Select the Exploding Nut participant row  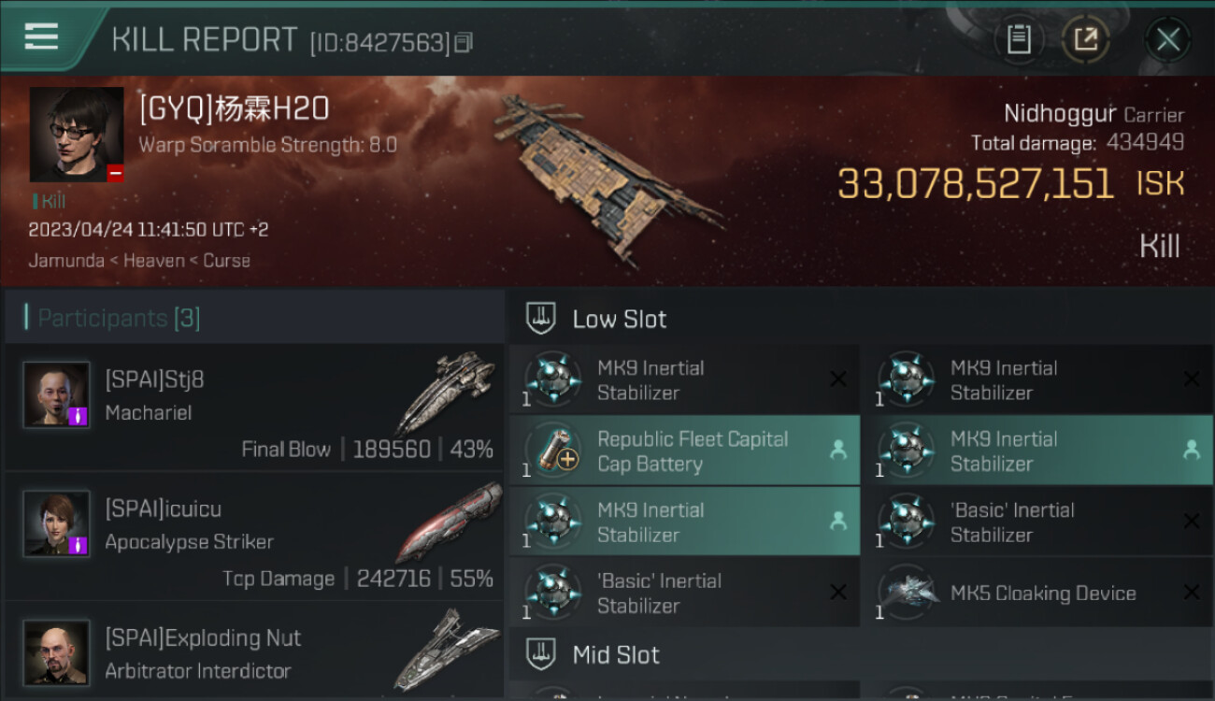[x=252, y=653]
